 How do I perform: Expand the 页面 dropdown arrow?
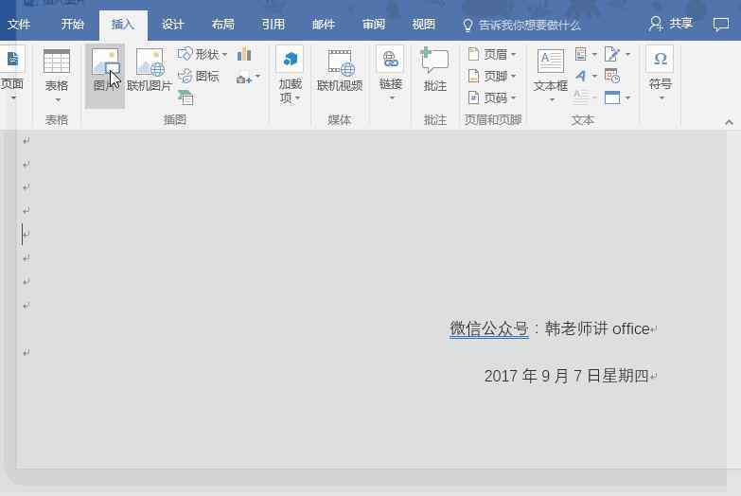click(x=13, y=98)
